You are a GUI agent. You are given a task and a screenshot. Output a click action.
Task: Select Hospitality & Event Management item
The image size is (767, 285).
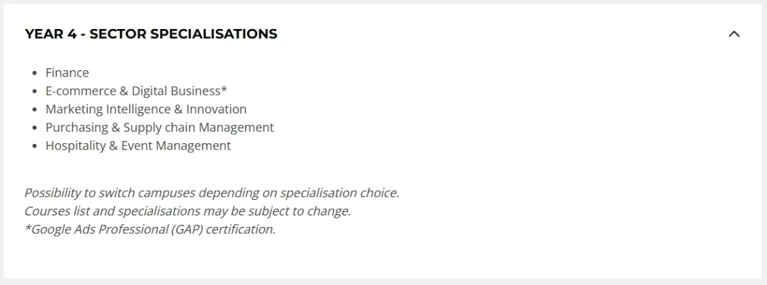tap(138, 145)
